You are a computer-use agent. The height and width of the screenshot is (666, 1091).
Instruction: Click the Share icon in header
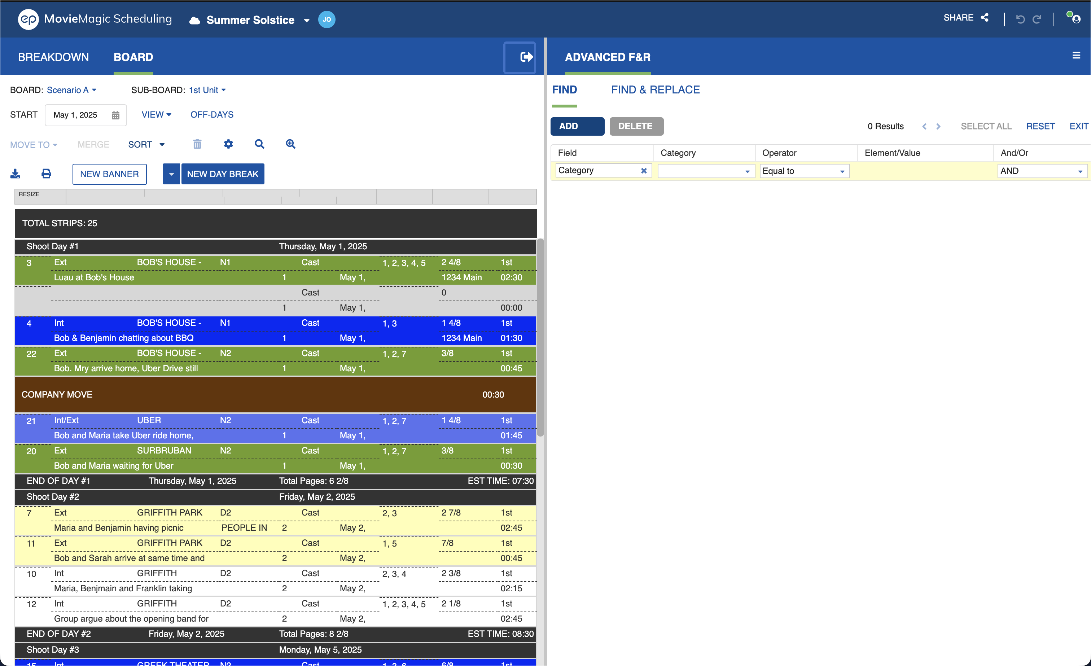(985, 18)
